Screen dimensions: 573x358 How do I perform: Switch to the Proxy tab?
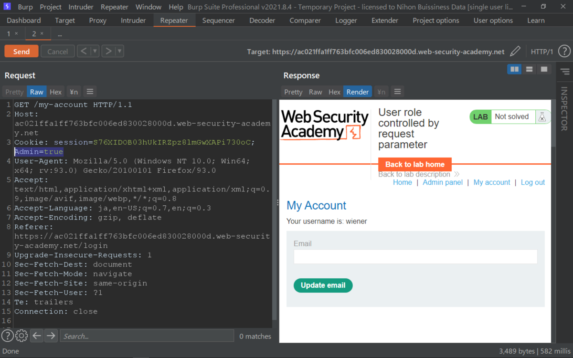[98, 21]
